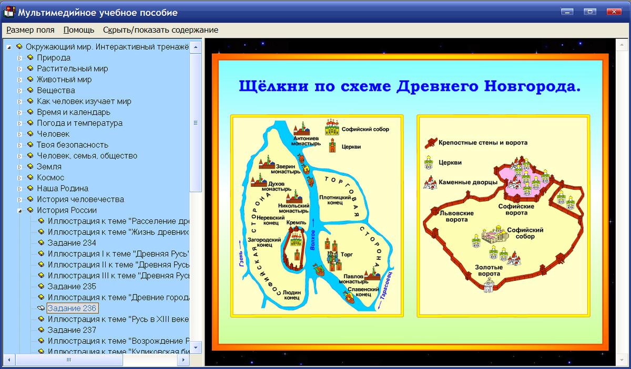Select the Золотые ворота icon on the right map

tap(488, 285)
